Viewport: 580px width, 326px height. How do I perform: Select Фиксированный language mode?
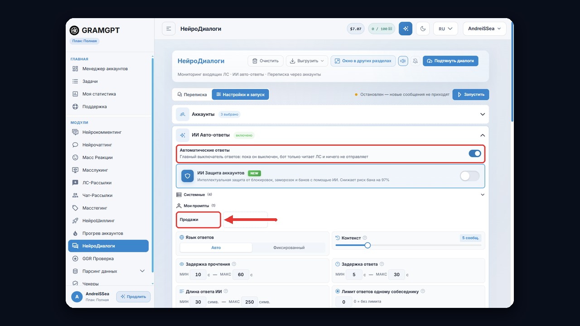[289, 248]
